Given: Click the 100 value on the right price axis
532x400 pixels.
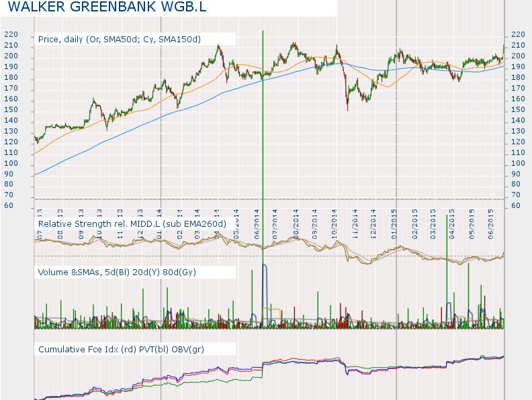Looking at the screenshot, I should (518, 163).
